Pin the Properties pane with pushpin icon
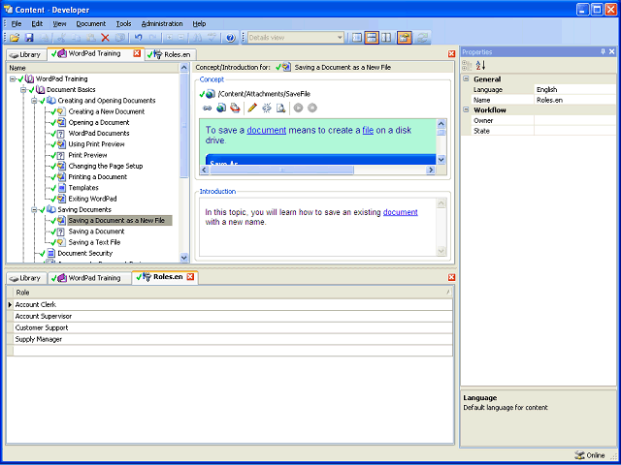The image size is (621, 465). pyautogui.click(x=604, y=51)
